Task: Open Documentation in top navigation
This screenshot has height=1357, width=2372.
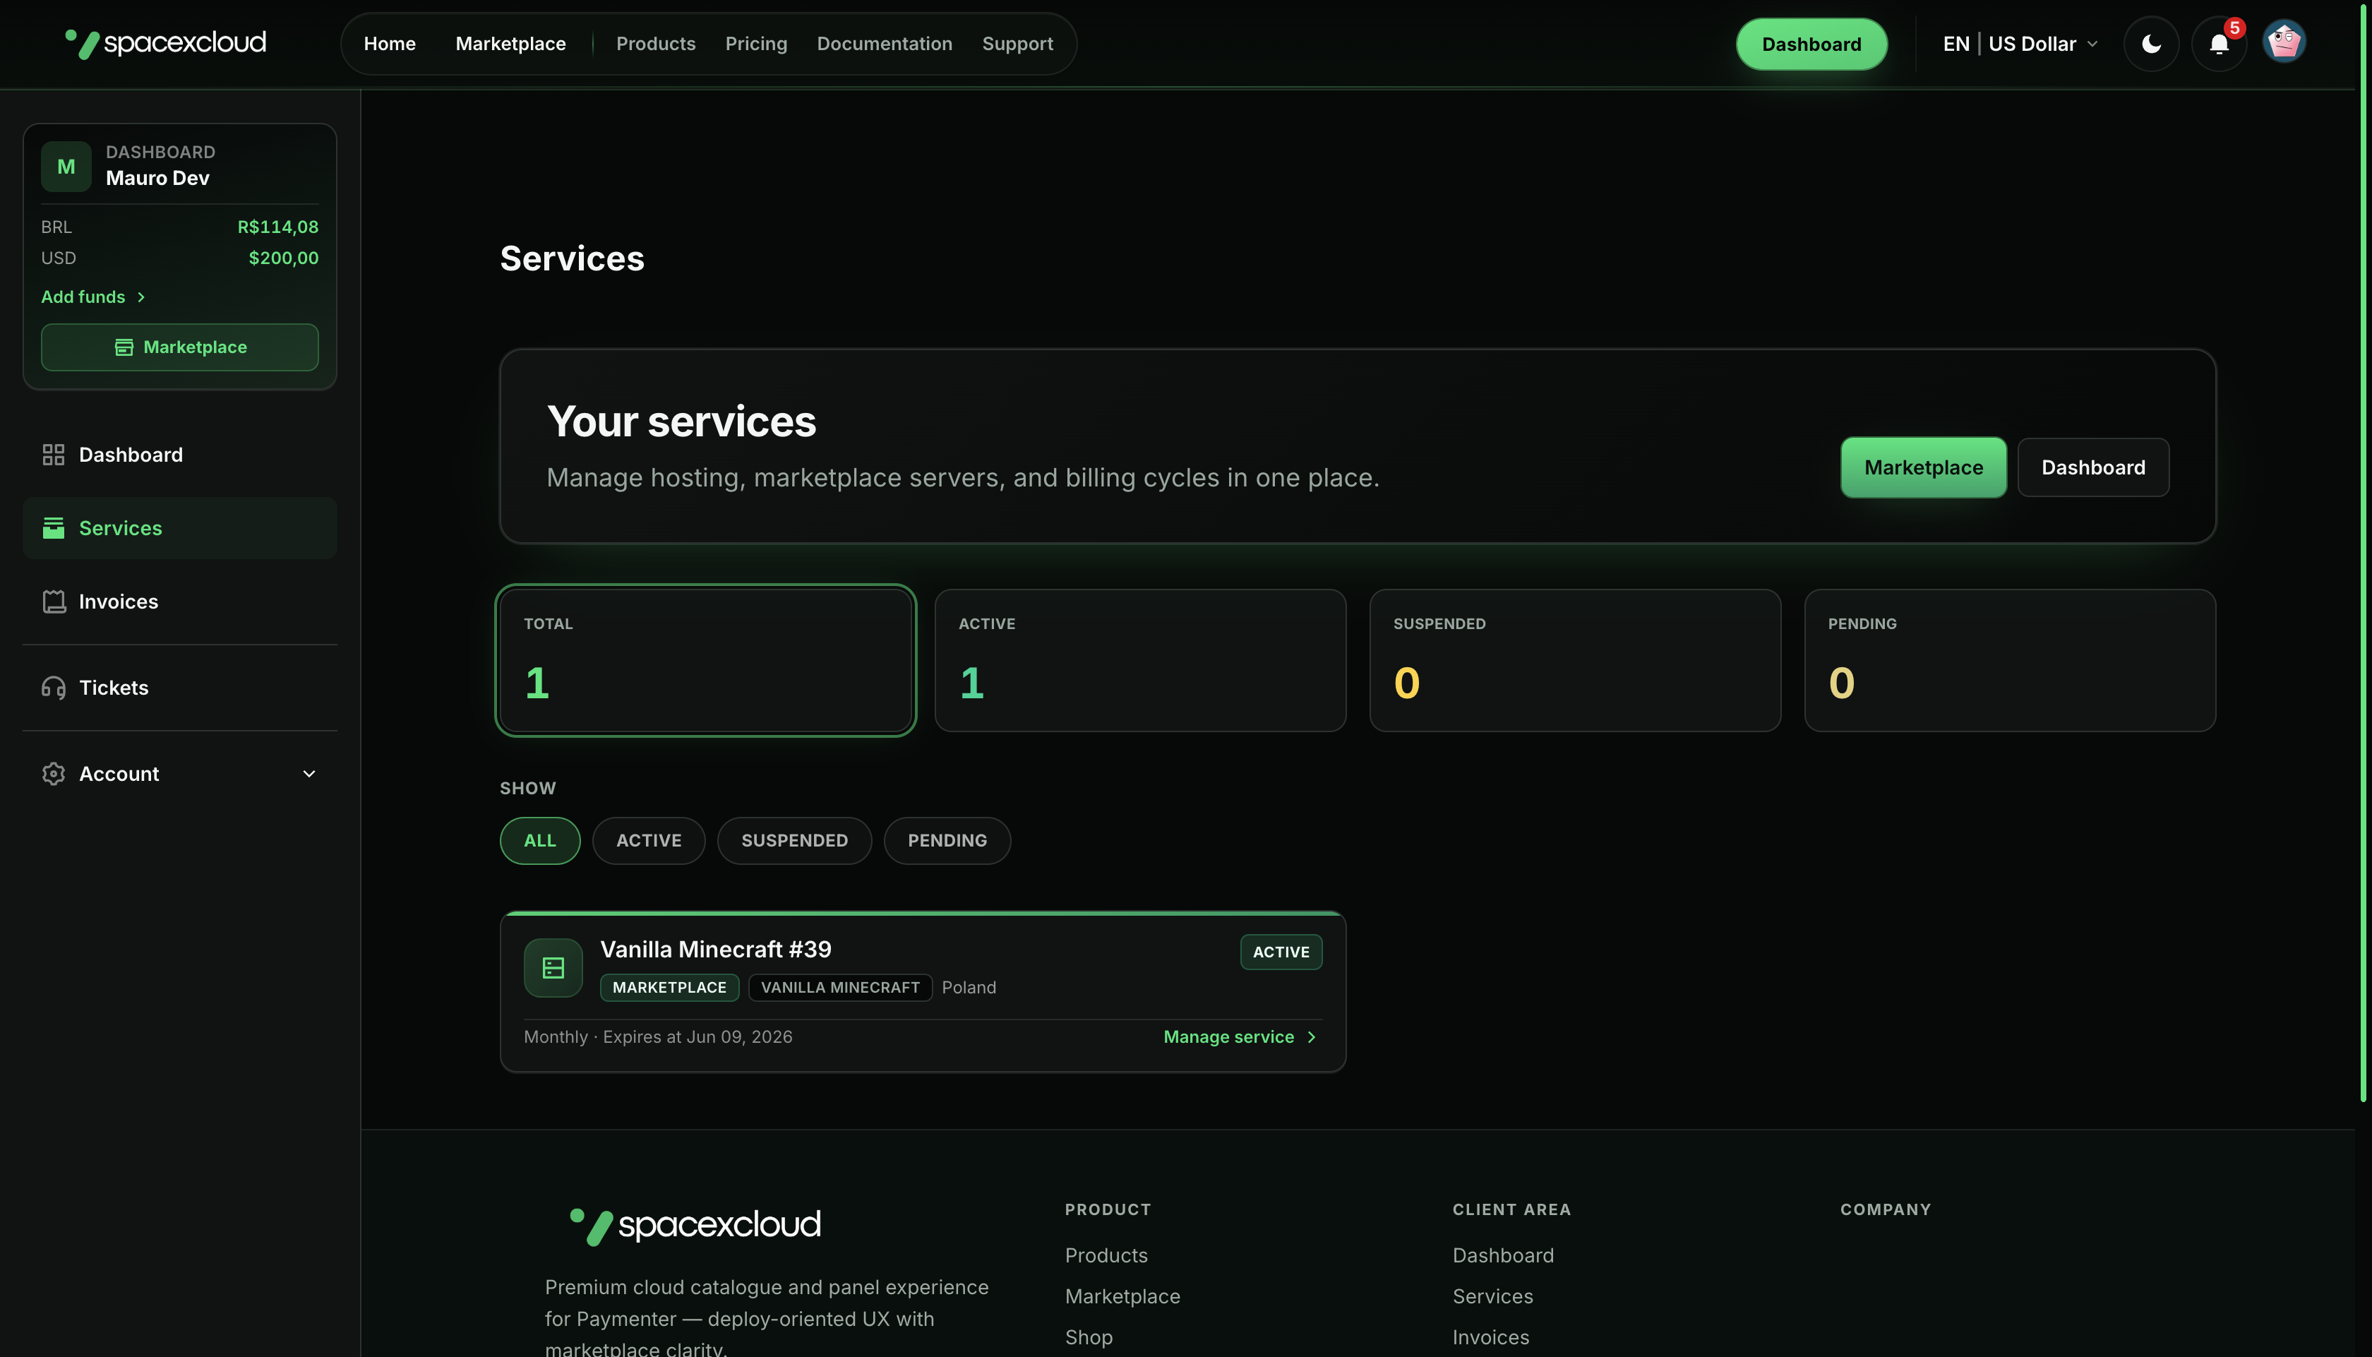Action: 884,44
